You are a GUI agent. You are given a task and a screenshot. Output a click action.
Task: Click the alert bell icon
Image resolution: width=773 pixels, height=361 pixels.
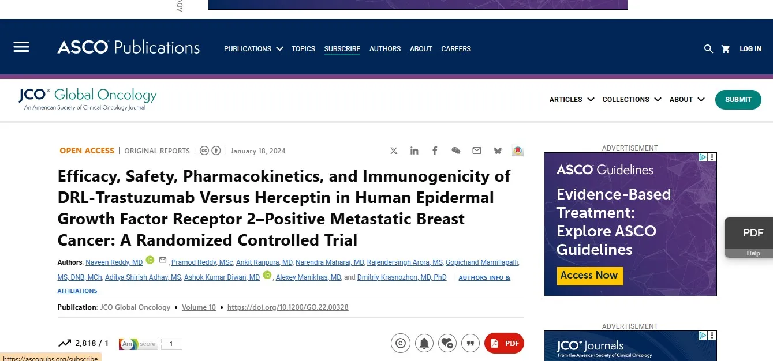(x=424, y=343)
